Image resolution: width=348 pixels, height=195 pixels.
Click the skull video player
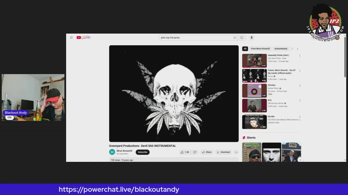coord(174,93)
